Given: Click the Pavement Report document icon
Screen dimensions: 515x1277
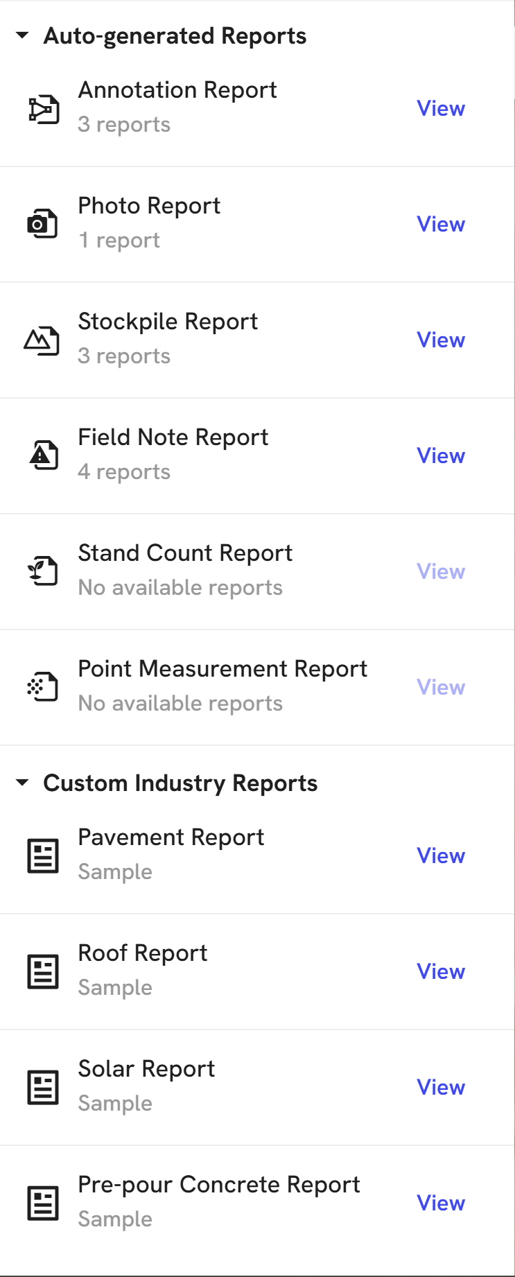Looking at the screenshot, I should [x=43, y=855].
